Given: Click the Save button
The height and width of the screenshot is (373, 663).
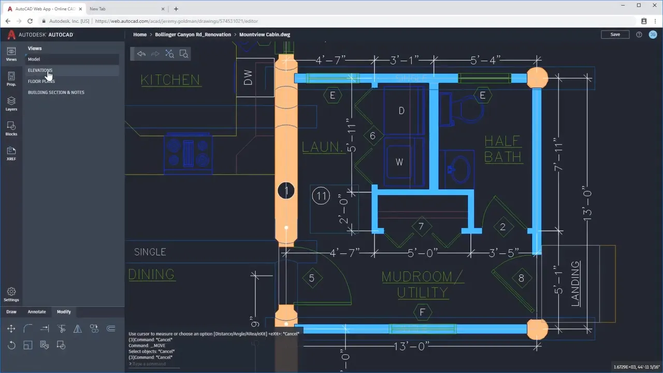Looking at the screenshot, I should (615, 34).
